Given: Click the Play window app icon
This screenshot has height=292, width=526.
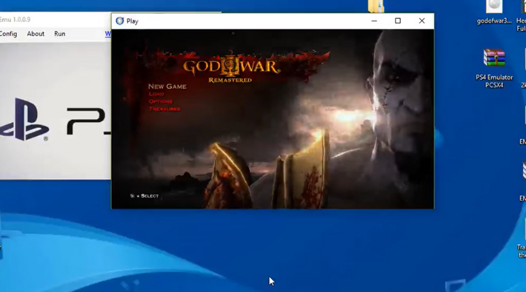Looking at the screenshot, I should click(120, 21).
